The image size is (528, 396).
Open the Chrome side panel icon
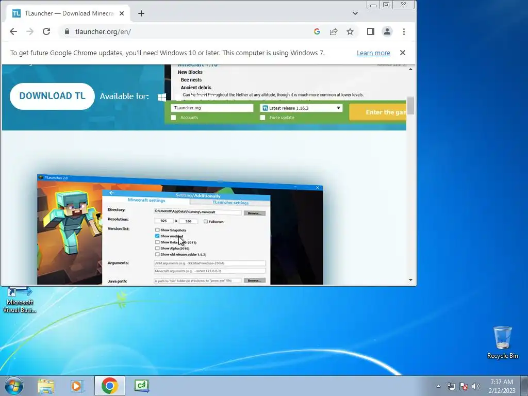pyautogui.click(x=371, y=31)
